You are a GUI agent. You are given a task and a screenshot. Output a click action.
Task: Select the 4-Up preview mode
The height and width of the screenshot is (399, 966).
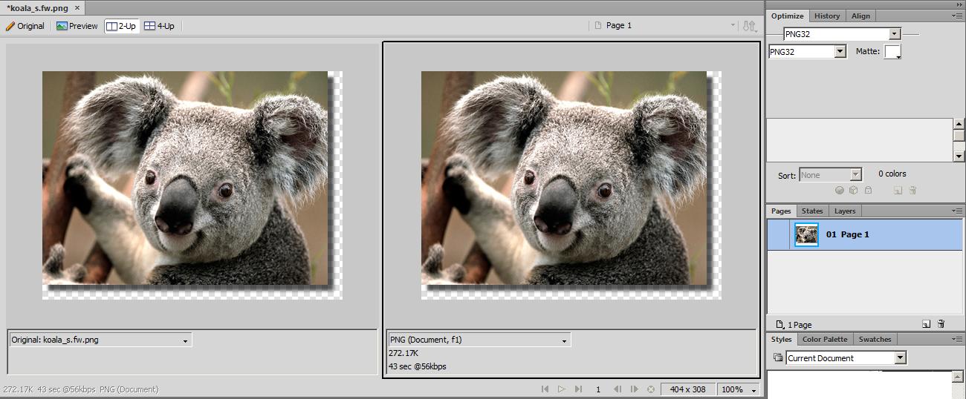159,26
